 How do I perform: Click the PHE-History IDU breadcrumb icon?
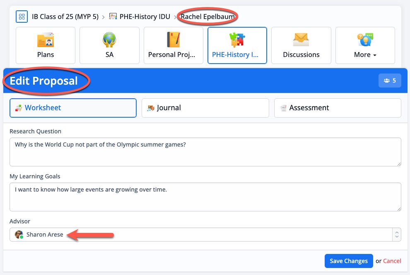click(x=113, y=17)
